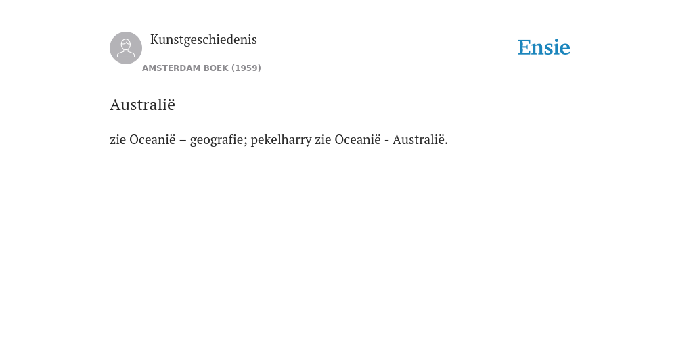Viewport: 693px width, 346px height.
Task: Open the Ensie logo link
Action: [x=544, y=48]
